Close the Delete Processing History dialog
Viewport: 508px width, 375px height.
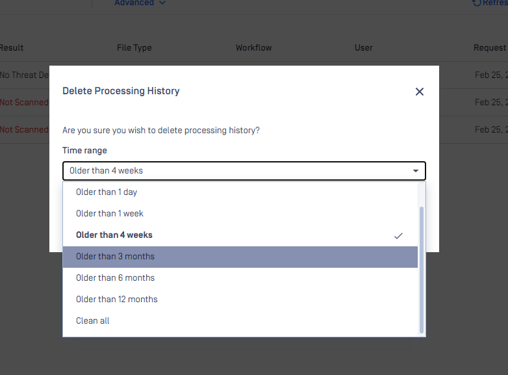[x=419, y=92]
